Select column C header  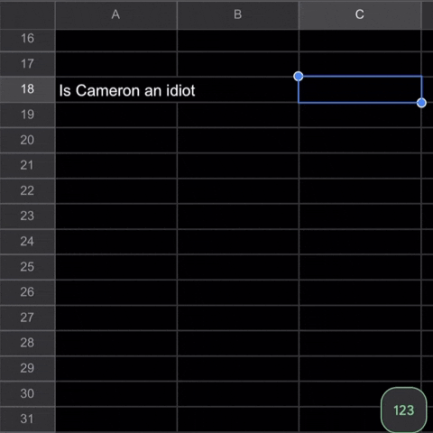click(360, 14)
